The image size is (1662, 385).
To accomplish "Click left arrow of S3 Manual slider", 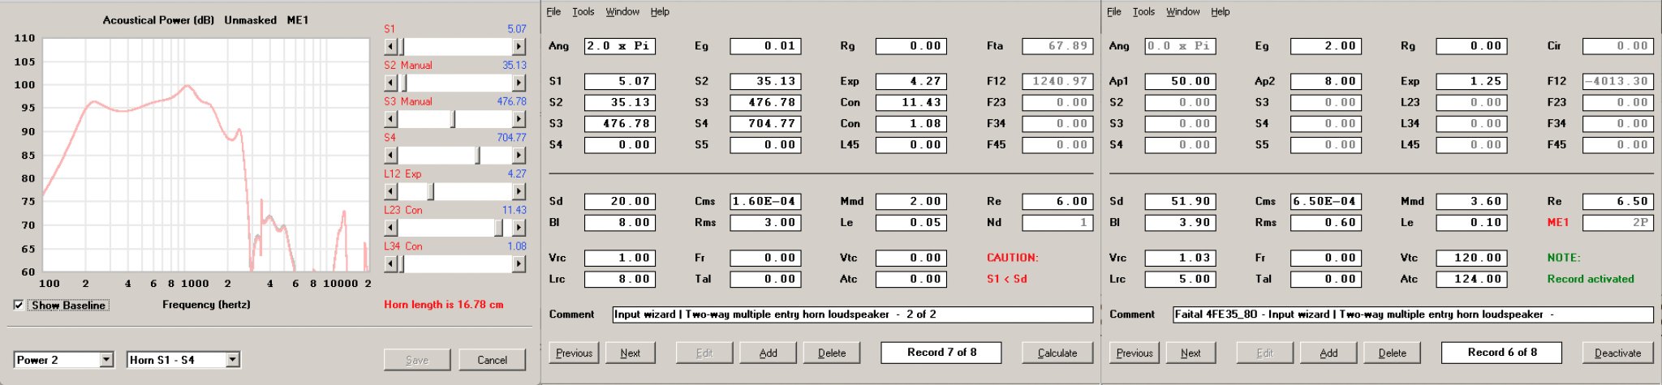I will [390, 119].
